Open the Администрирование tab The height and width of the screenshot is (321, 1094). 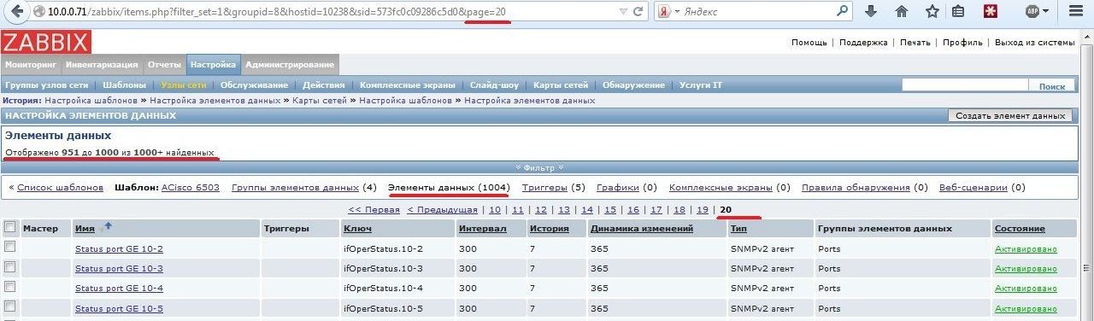coord(291,65)
